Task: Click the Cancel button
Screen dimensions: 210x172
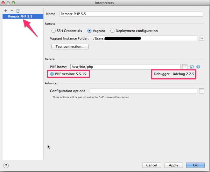Action: 152,165
